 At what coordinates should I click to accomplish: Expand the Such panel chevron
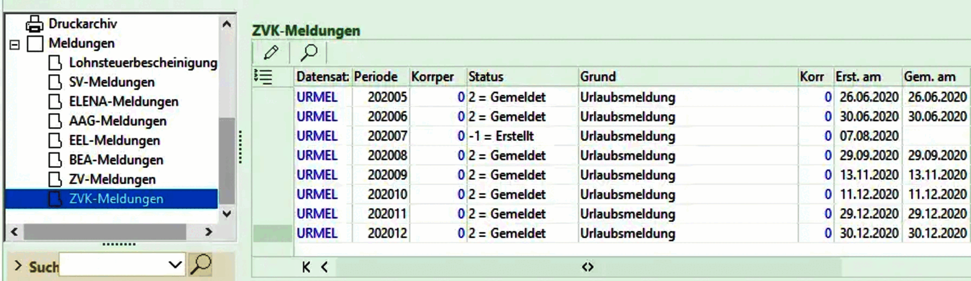18,265
